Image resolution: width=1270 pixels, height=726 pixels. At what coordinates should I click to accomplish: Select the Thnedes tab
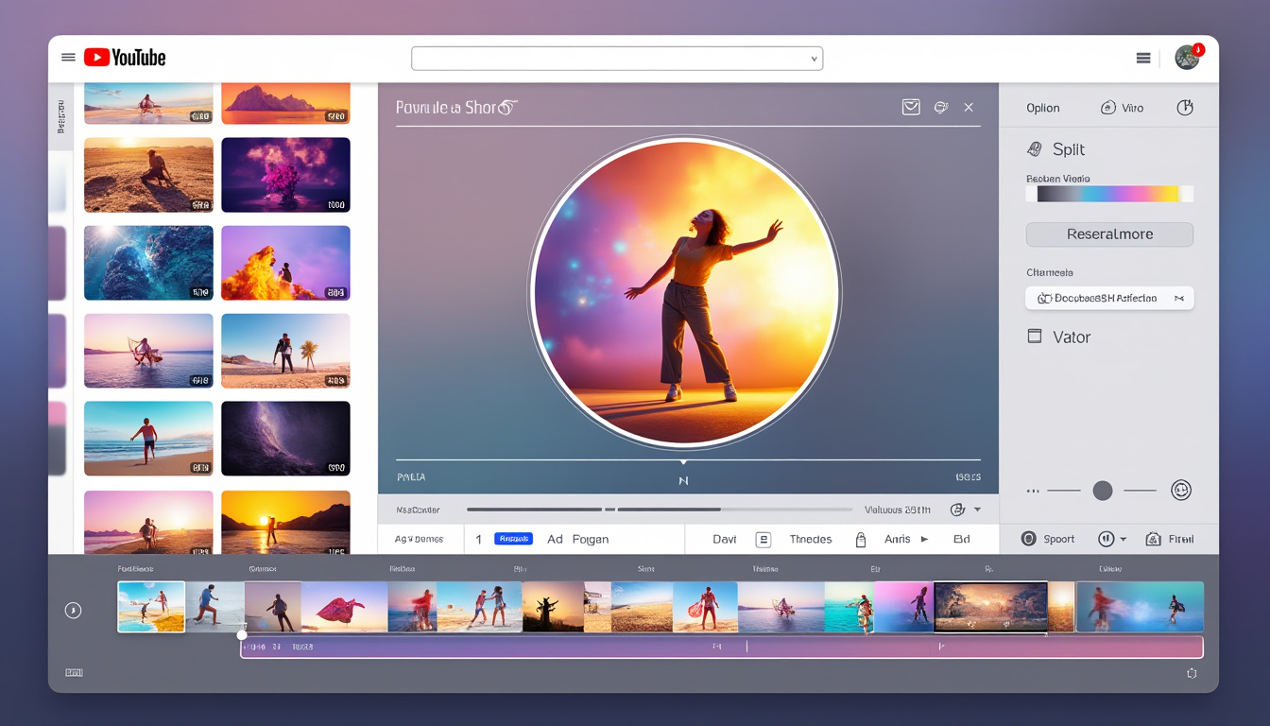click(x=811, y=539)
